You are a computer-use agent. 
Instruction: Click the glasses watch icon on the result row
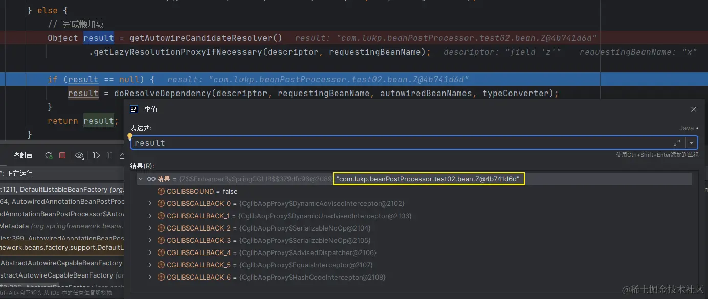151,179
